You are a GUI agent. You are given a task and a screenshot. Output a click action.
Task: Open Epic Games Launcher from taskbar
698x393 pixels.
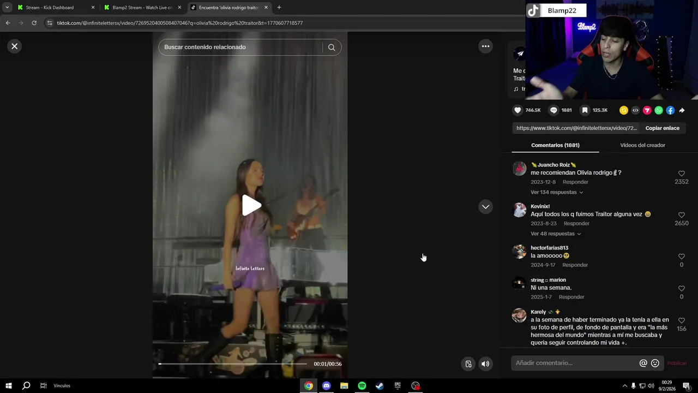pos(398,386)
